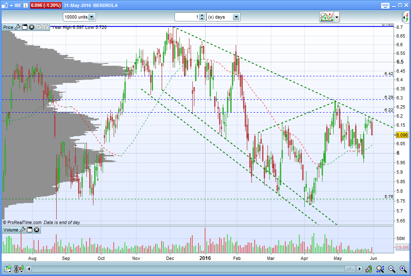Open Volume panel wrench settings
Viewport: 411px width, 276px height.
[x=23, y=230]
